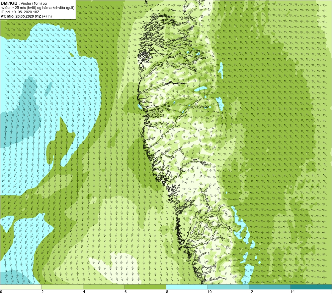This screenshot has height=294, width=332.
Task: Click the 'Vindur (10m) og' label
Action: [34, 4]
